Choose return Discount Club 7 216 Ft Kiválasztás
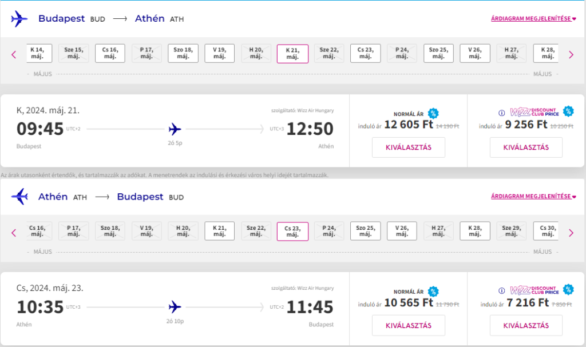This screenshot has width=586, height=347. click(526, 325)
